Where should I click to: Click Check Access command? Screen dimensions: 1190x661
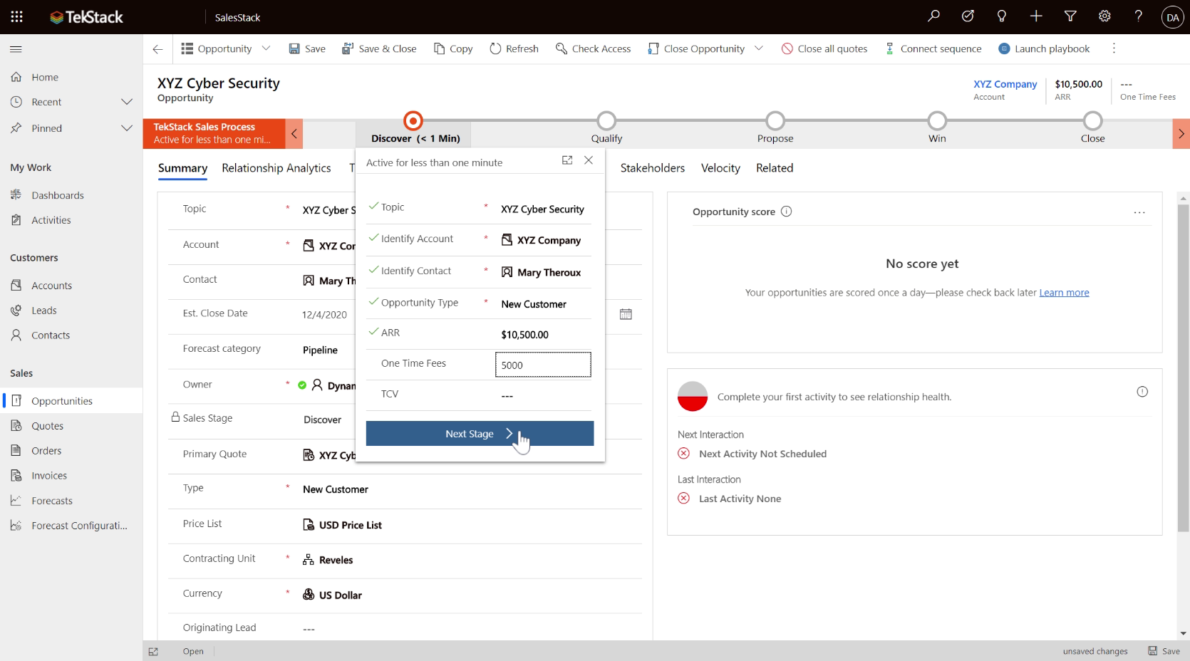(593, 48)
